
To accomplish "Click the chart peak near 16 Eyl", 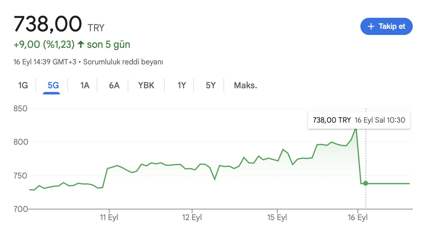I will click(356, 129).
